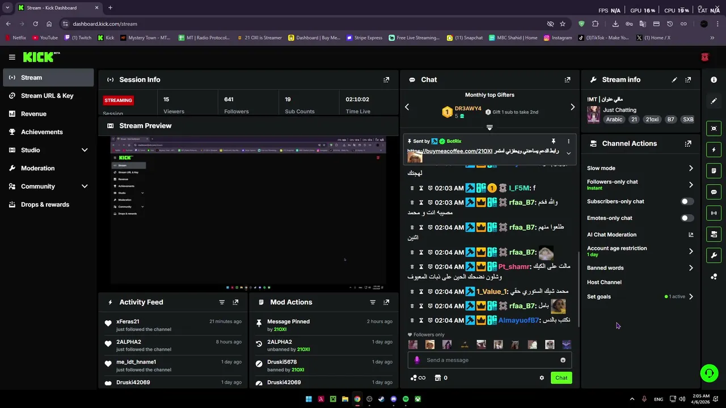Open Drops & rewards page

[48, 205]
